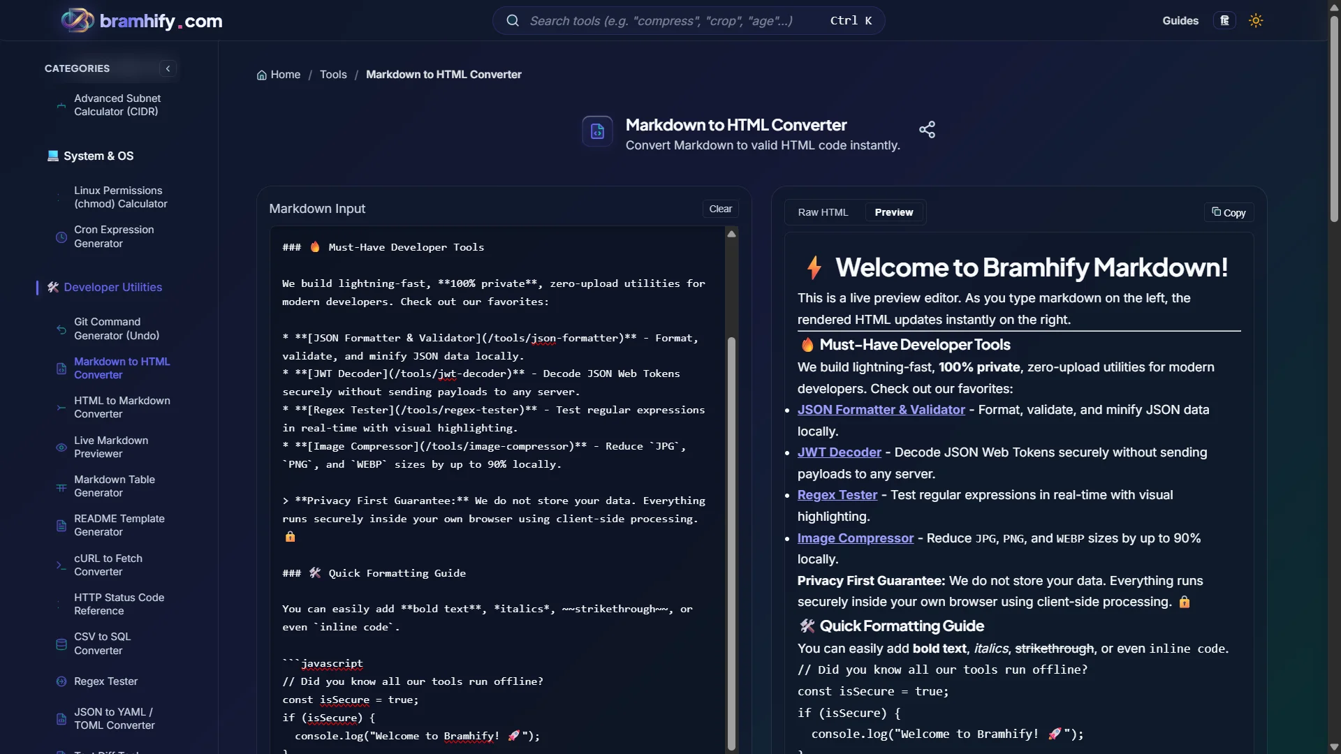Click the editor scrollbar up arrow
Image resolution: width=1341 pixels, height=754 pixels.
(x=731, y=235)
